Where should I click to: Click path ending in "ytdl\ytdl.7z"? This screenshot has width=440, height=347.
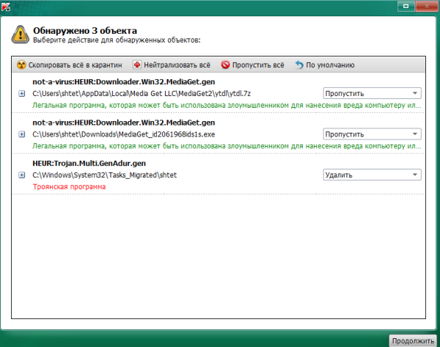click(x=142, y=93)
